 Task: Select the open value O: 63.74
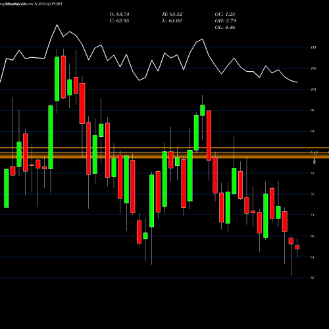(119, 14)
